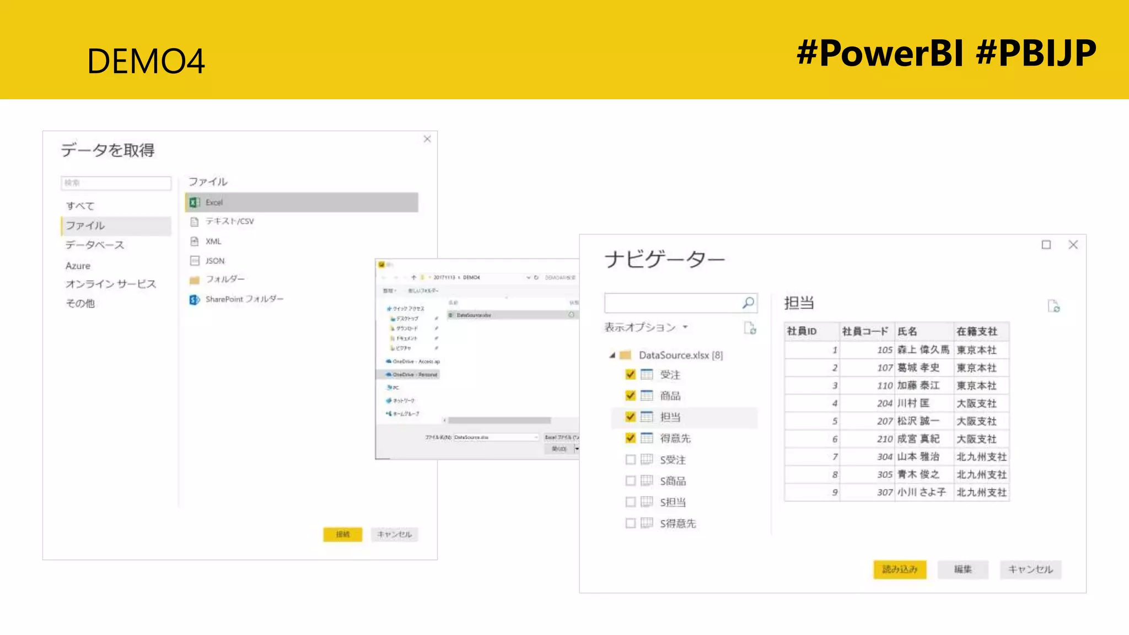Select データベース category
This screenshot has width=1129, height=635.
pyautogui.click(x=95, y=245)
